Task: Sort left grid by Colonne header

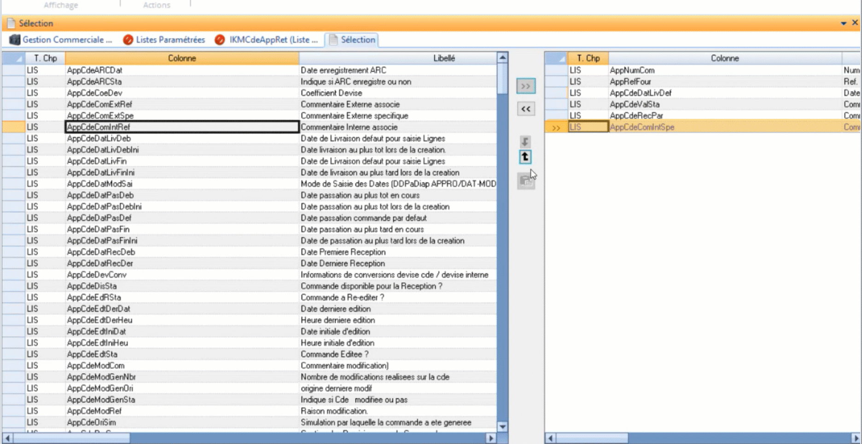Action: click(181, 58)
